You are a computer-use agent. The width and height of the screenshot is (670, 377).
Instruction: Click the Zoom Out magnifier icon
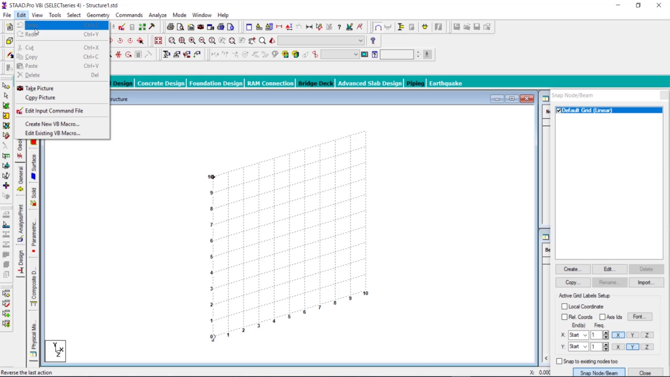[x=202, y=40]
